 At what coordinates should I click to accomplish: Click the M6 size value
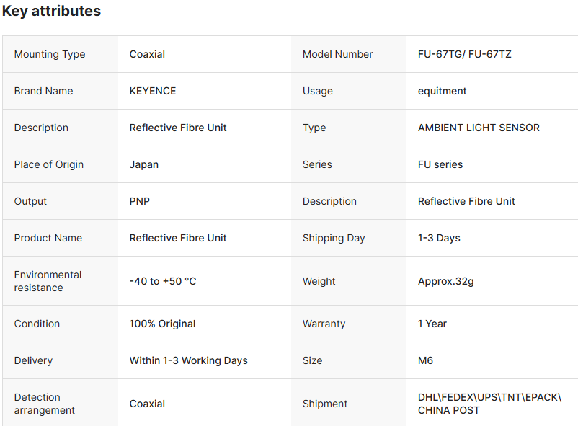point(425,360)
